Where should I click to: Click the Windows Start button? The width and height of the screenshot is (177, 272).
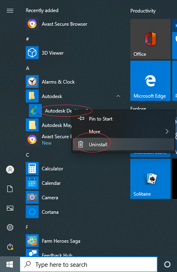coord(10,264)
